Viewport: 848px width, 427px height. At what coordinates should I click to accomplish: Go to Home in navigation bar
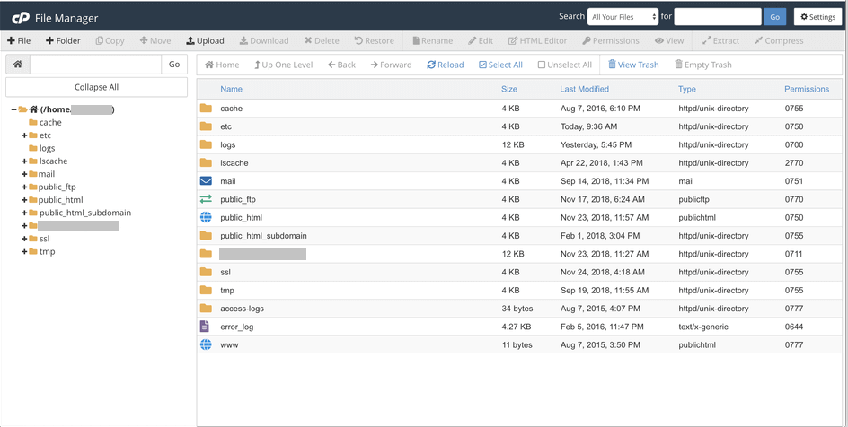coord(222,65)
